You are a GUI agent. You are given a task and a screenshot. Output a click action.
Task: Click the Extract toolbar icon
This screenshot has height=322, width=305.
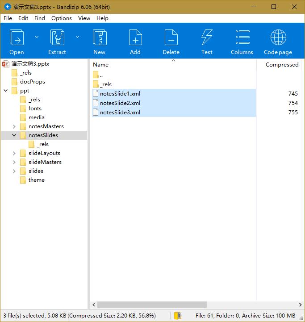57,38
